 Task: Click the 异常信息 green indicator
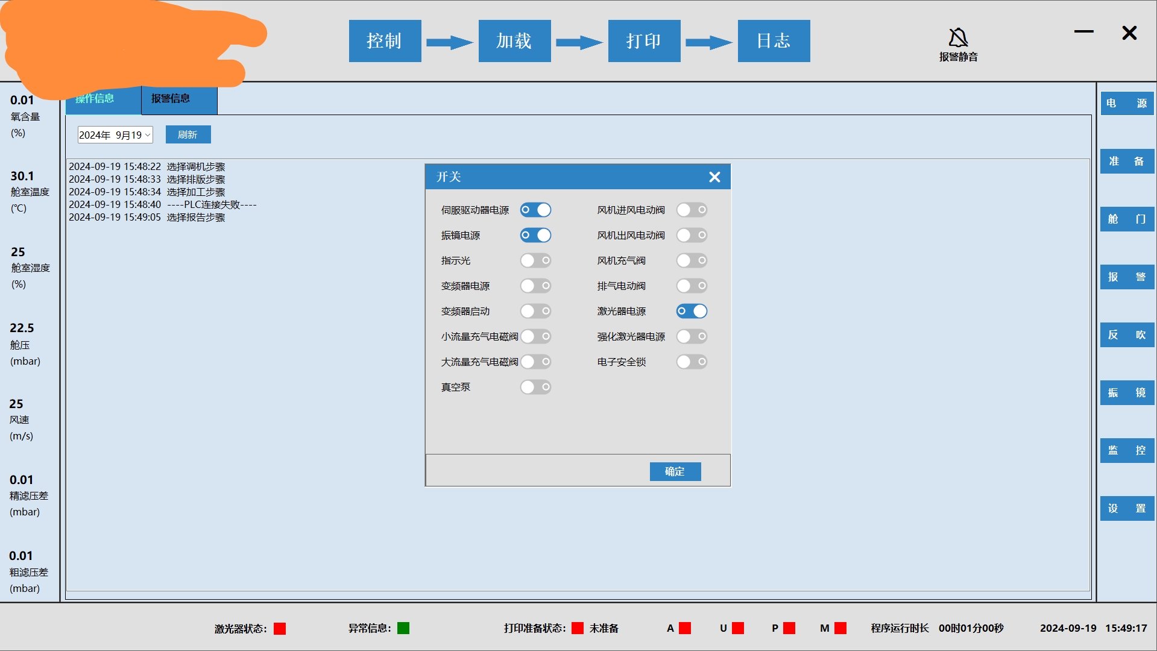(403, 628)
